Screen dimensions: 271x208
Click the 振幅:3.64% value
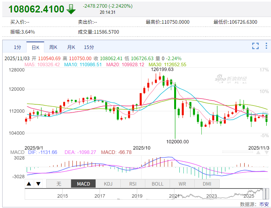click(23, 32)
